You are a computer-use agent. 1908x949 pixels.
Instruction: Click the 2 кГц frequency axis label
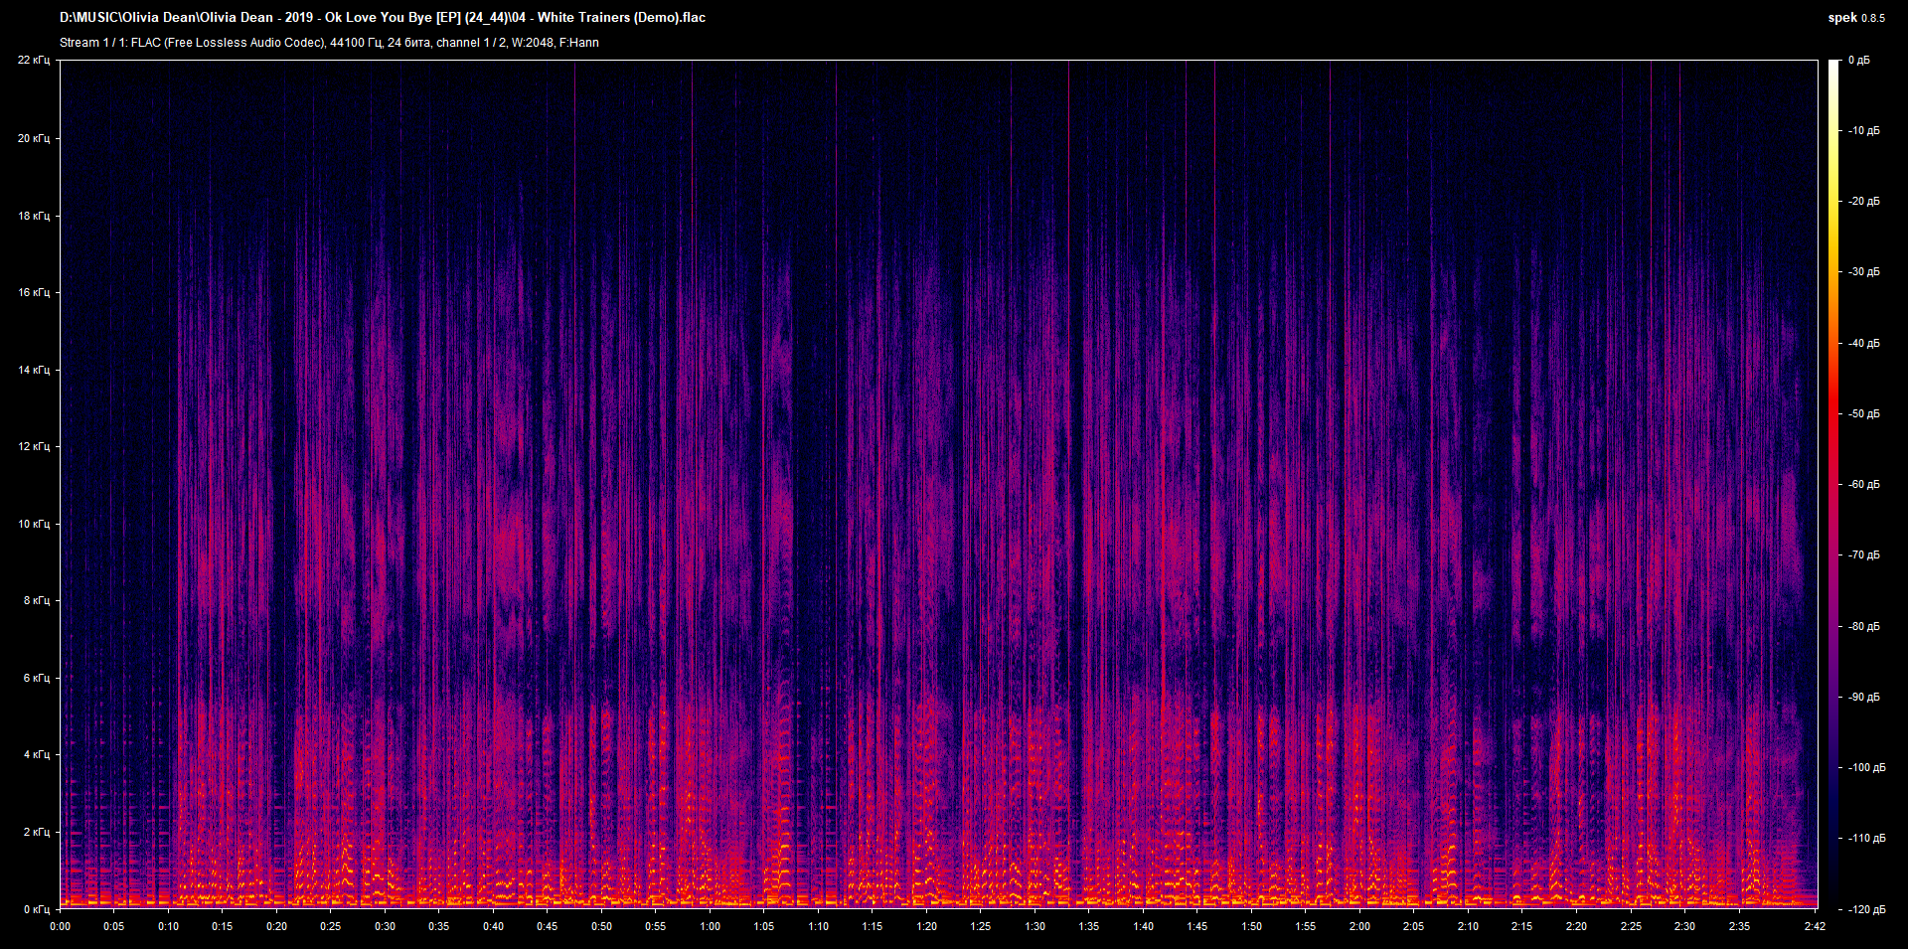click(37, 832)
